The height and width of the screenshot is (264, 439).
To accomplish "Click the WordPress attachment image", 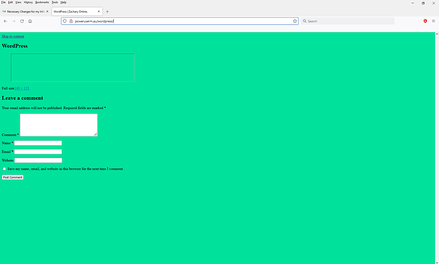I will 73,68.
